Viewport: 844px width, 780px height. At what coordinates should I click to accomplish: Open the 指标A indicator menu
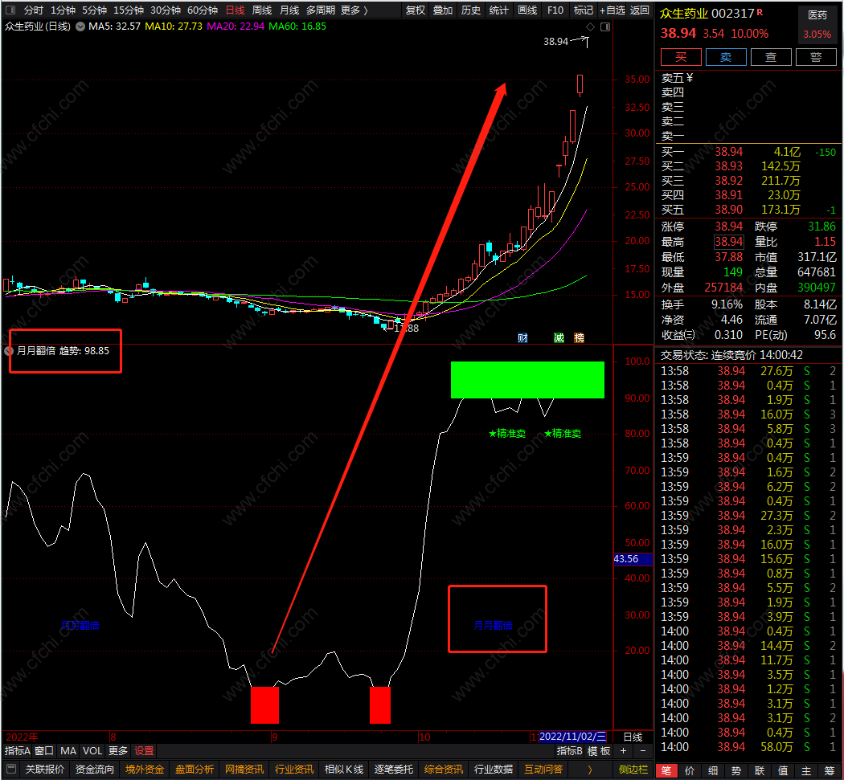pos(17,751)
